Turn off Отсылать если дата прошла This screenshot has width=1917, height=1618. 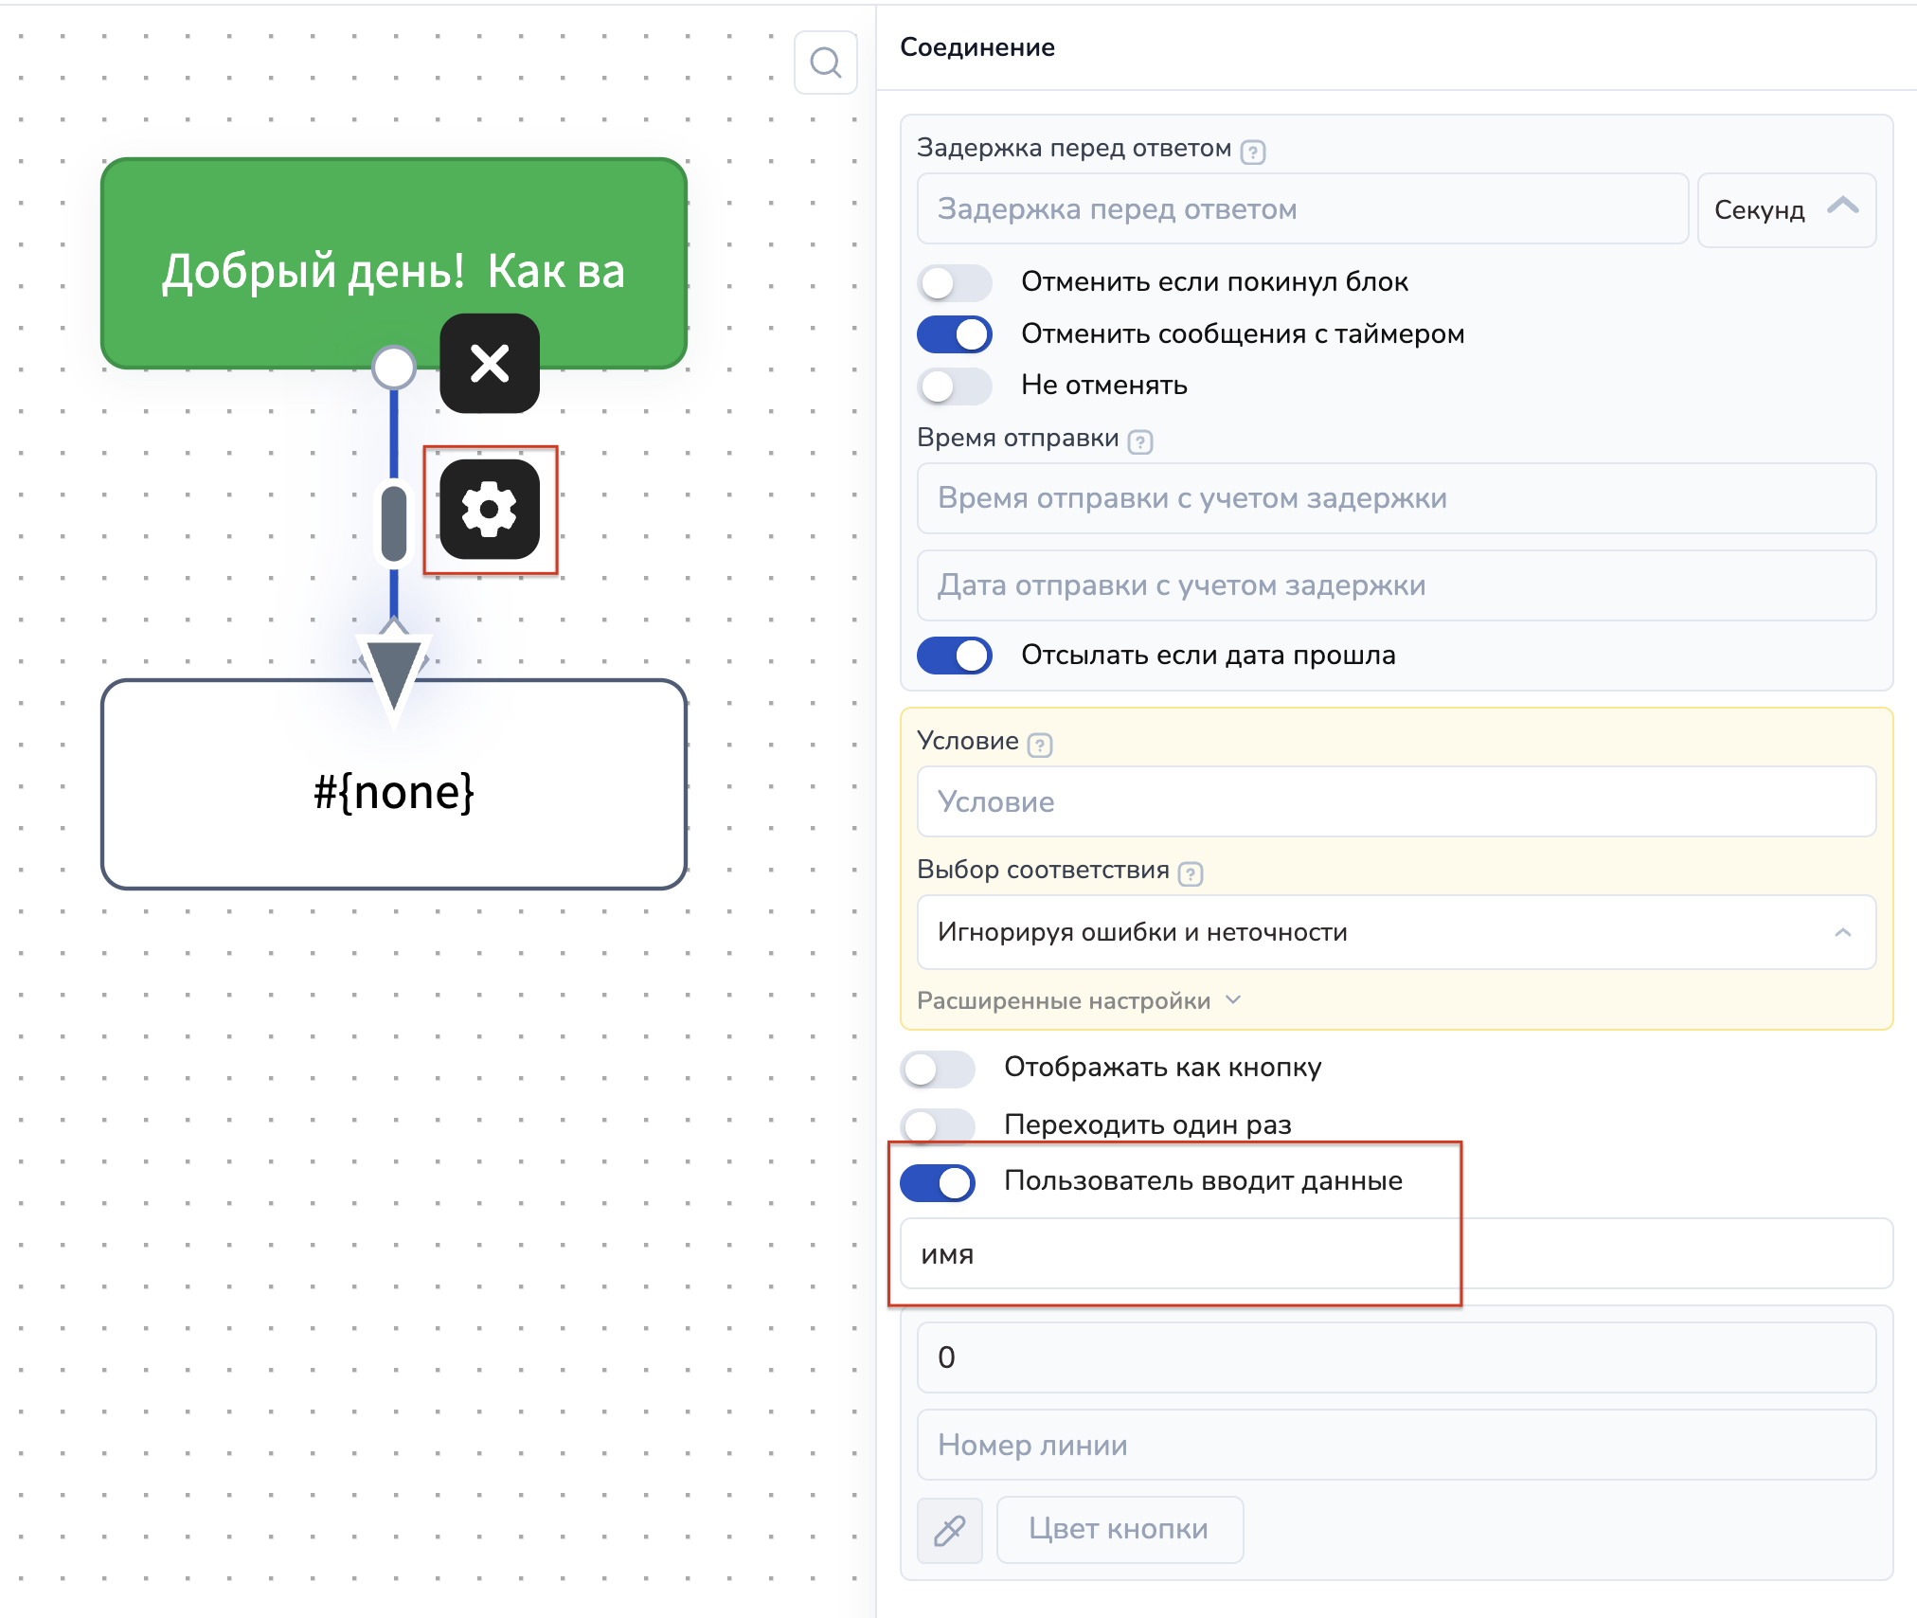pyautogui.click(x=955, y=656)
